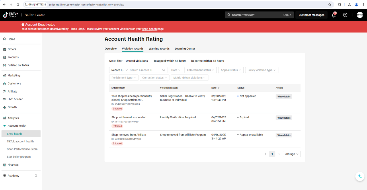Expand the Enforcement status filter
Screen dimensions: 367x190
point(200,70)
